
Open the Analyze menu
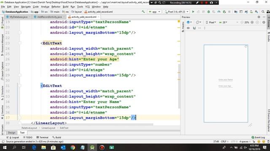click(45, 7)
